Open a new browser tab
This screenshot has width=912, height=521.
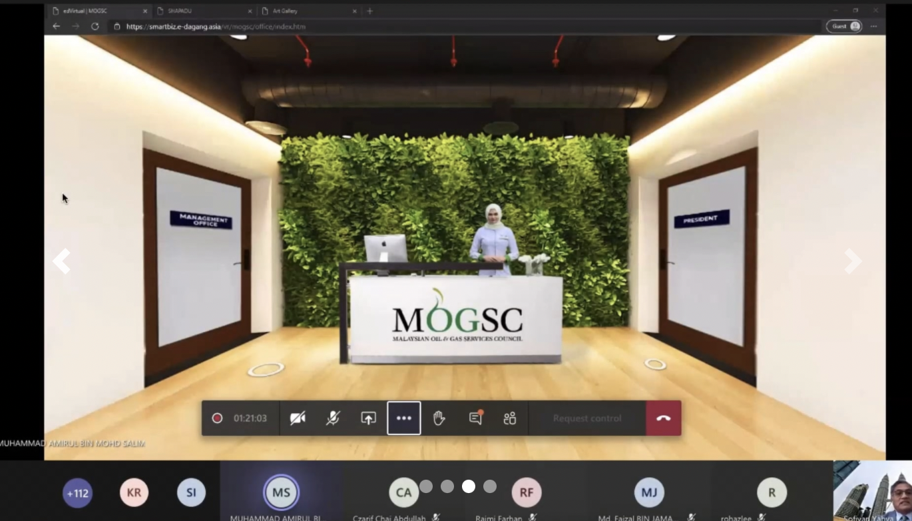[370, 11]
